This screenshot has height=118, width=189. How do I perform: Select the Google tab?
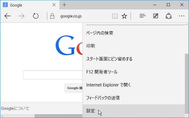click(x=30, y=5)
